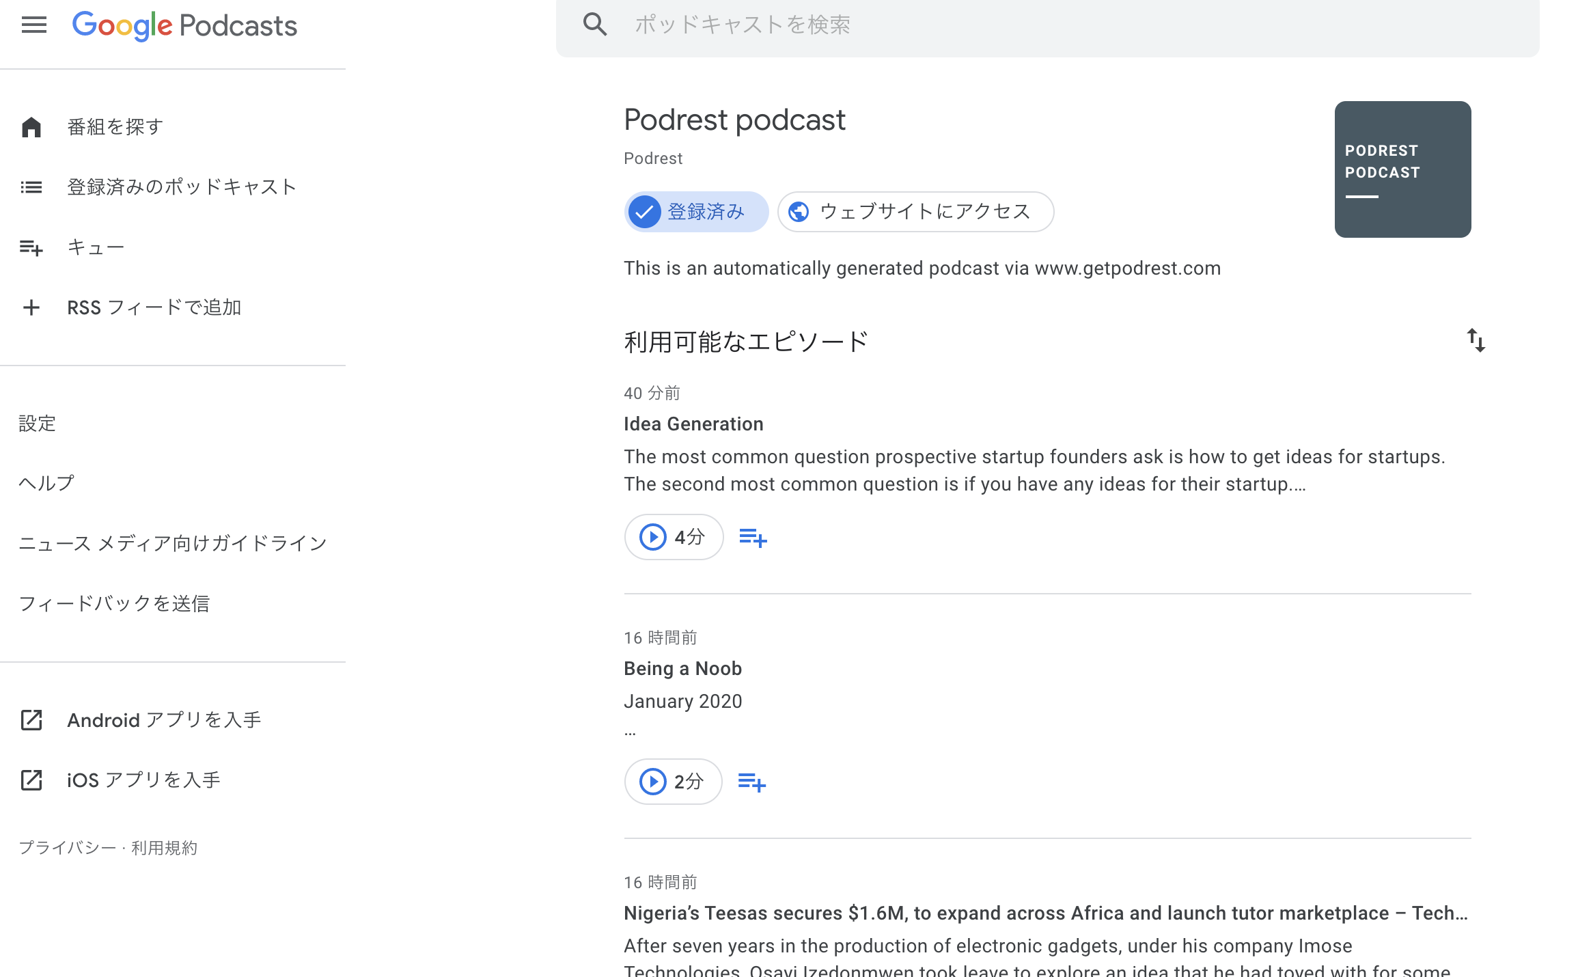This screenshot has width=1578, height=977.
Task: Open the キュー queue menu item
Action: [96, 247]
